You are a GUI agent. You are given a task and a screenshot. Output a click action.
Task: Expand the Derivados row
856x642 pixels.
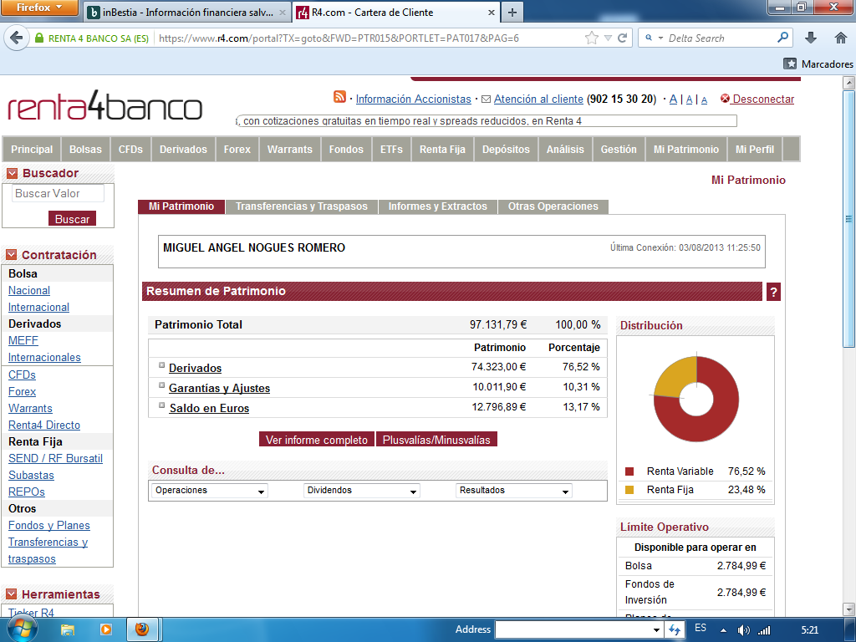[x=162, y=365]
